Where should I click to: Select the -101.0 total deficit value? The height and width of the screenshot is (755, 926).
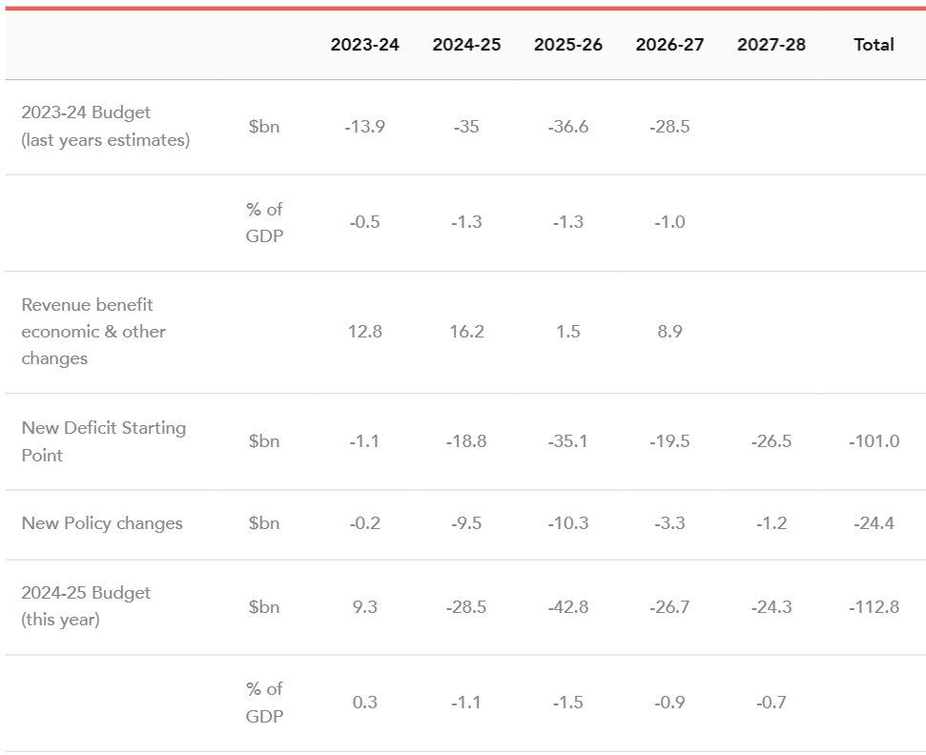(874, 441)
